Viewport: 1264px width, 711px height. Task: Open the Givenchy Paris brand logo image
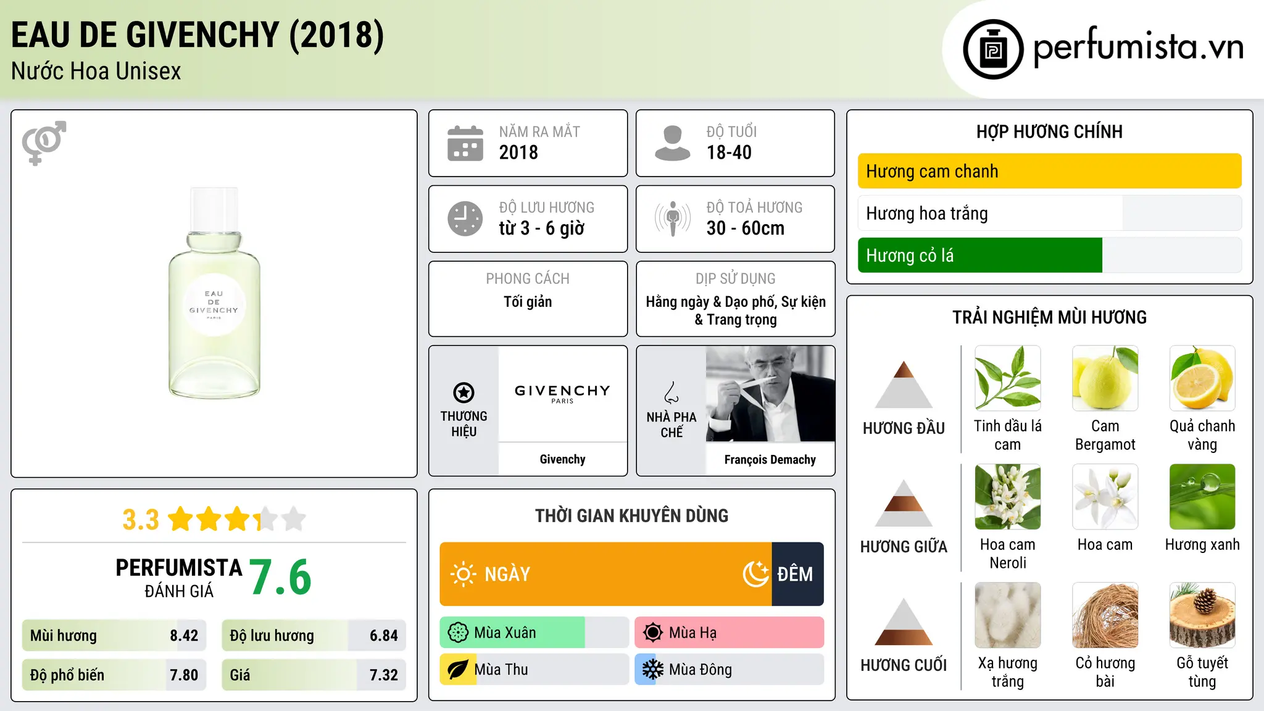coord(562,394)
